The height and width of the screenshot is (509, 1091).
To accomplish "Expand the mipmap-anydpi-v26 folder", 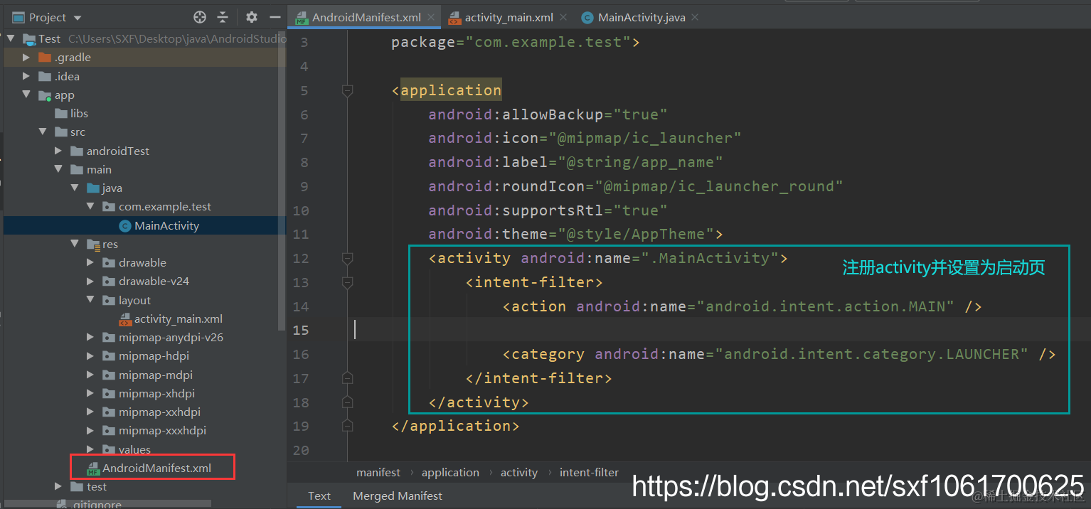I will click(90, 337).
